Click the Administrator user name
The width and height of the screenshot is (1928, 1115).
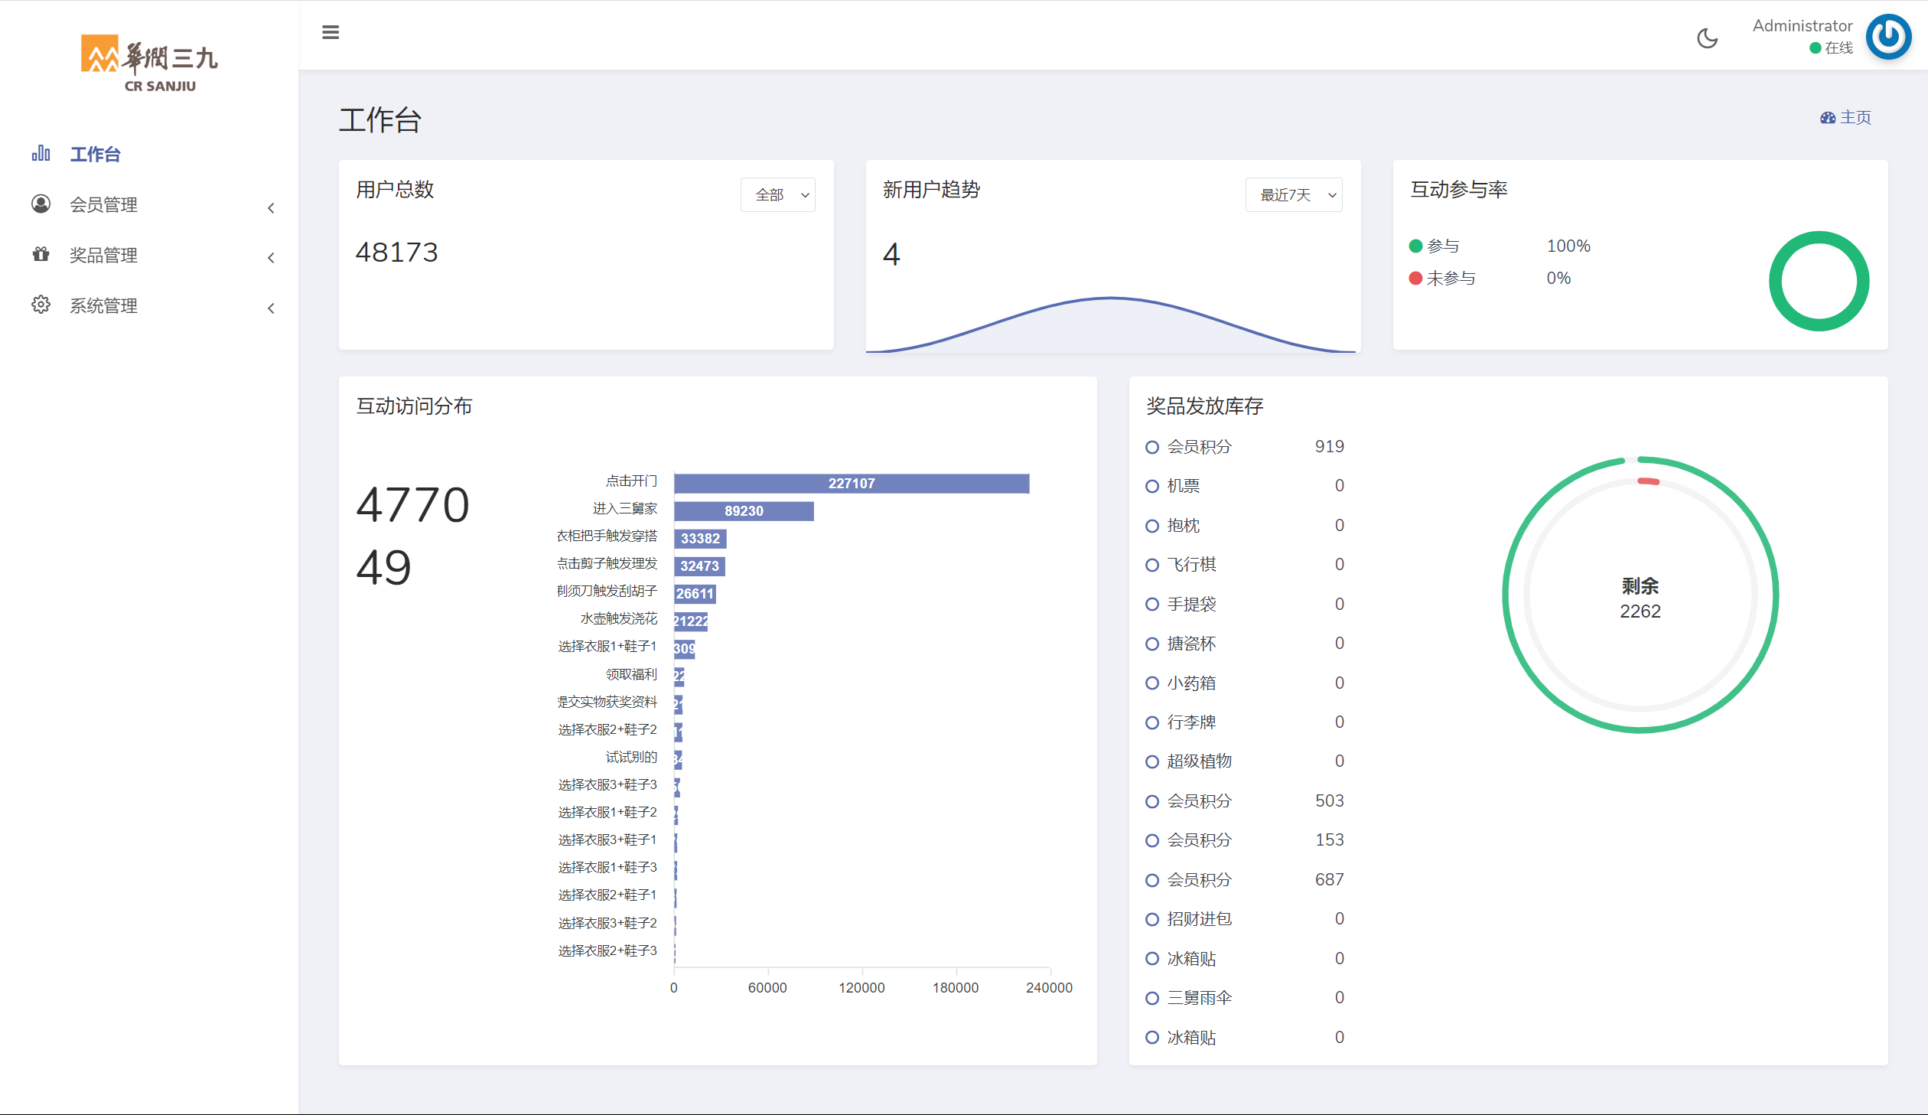[1803, 25]
